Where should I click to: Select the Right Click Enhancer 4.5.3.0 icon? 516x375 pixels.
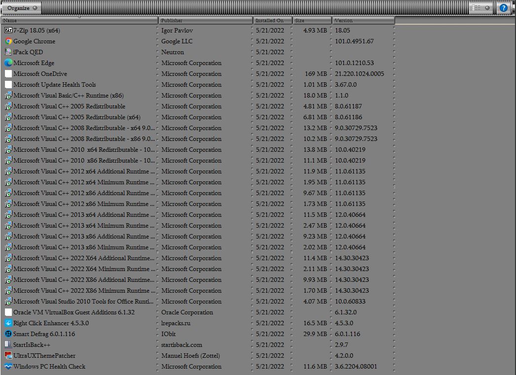pos(8,323)
